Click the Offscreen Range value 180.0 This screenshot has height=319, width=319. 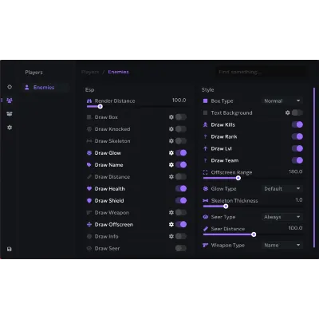coord(296,171)
